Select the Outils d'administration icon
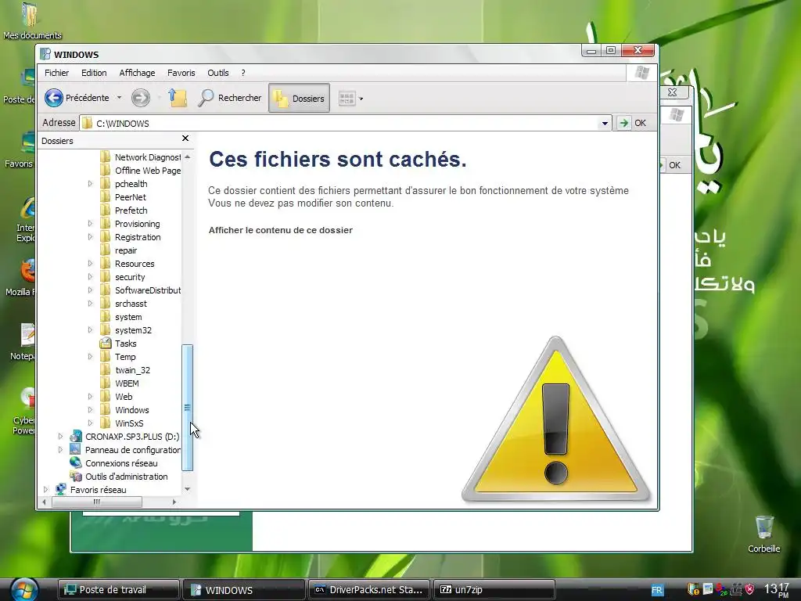 (x=76, y=476)
